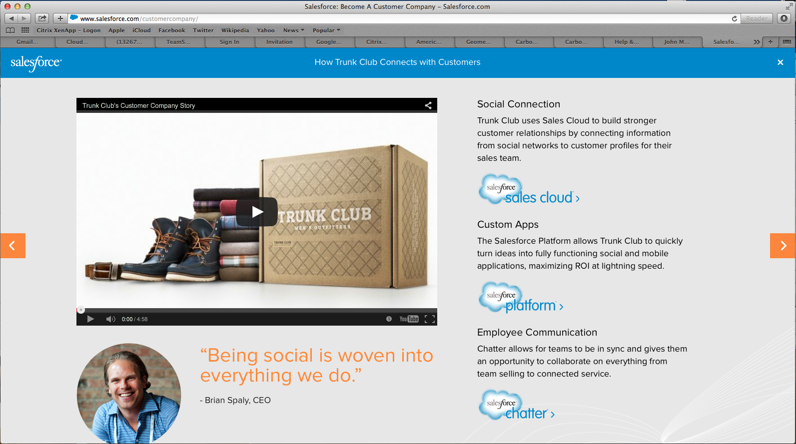Image resolution: width=796 pixels, height=444 pixels.
Task: Switch to the Cloud tab
Action: point(77,42)
